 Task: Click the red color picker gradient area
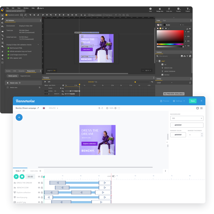tap(170, 36)
